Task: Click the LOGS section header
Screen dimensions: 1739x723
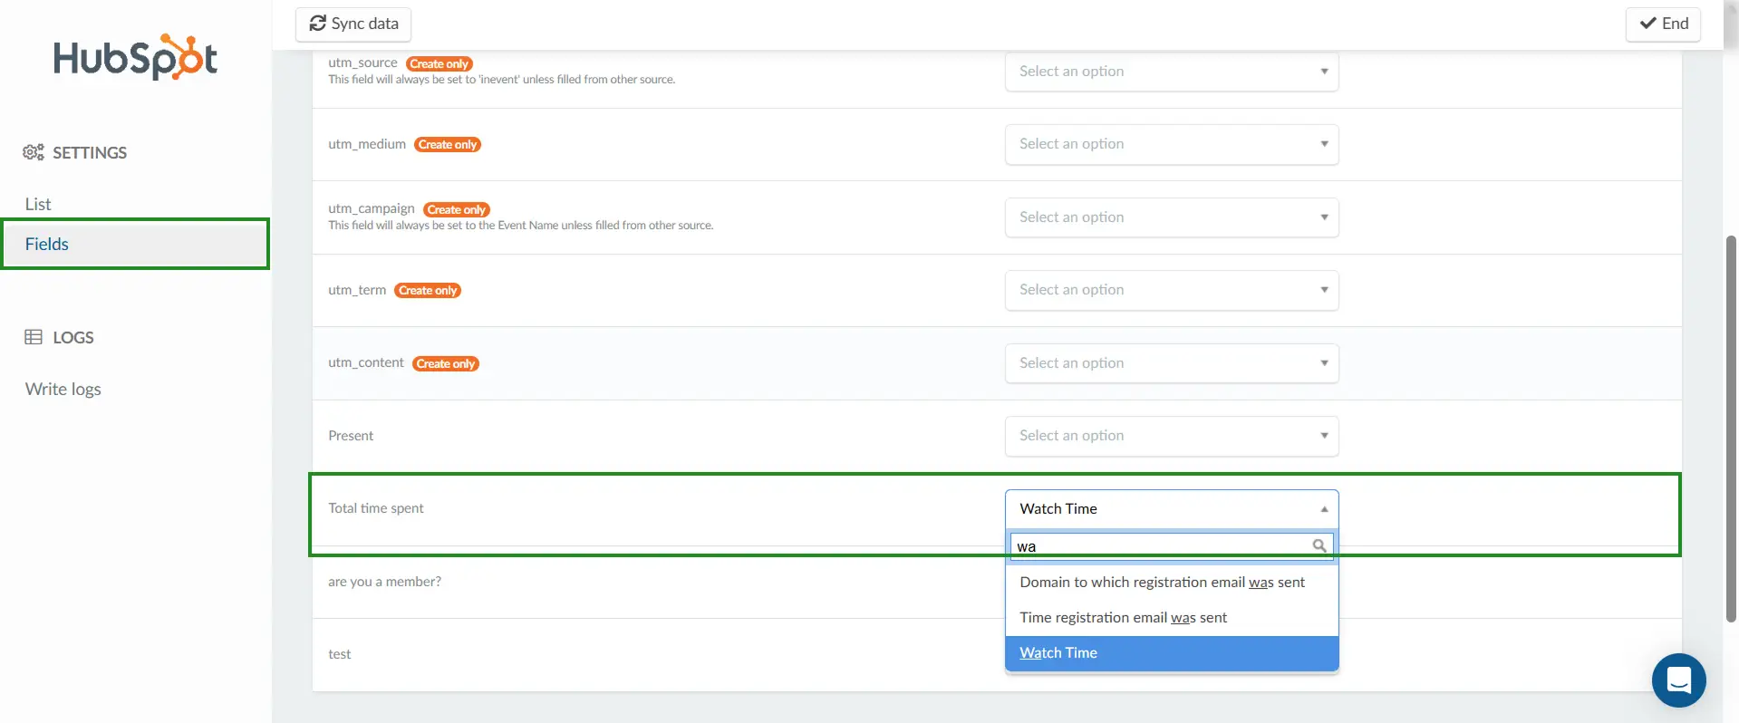Action: coord(60,337)
